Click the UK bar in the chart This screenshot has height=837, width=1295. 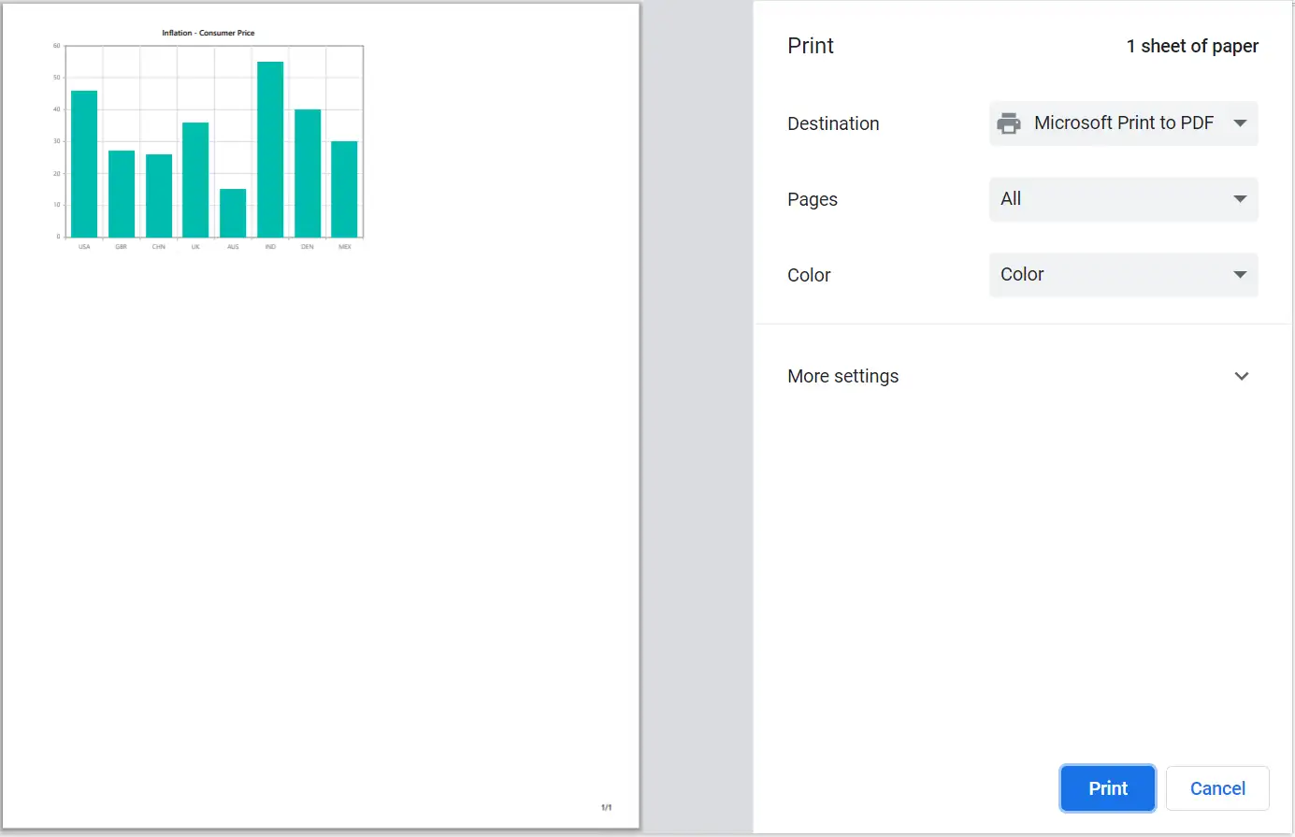pyautogui.click(x=195, y=180)
